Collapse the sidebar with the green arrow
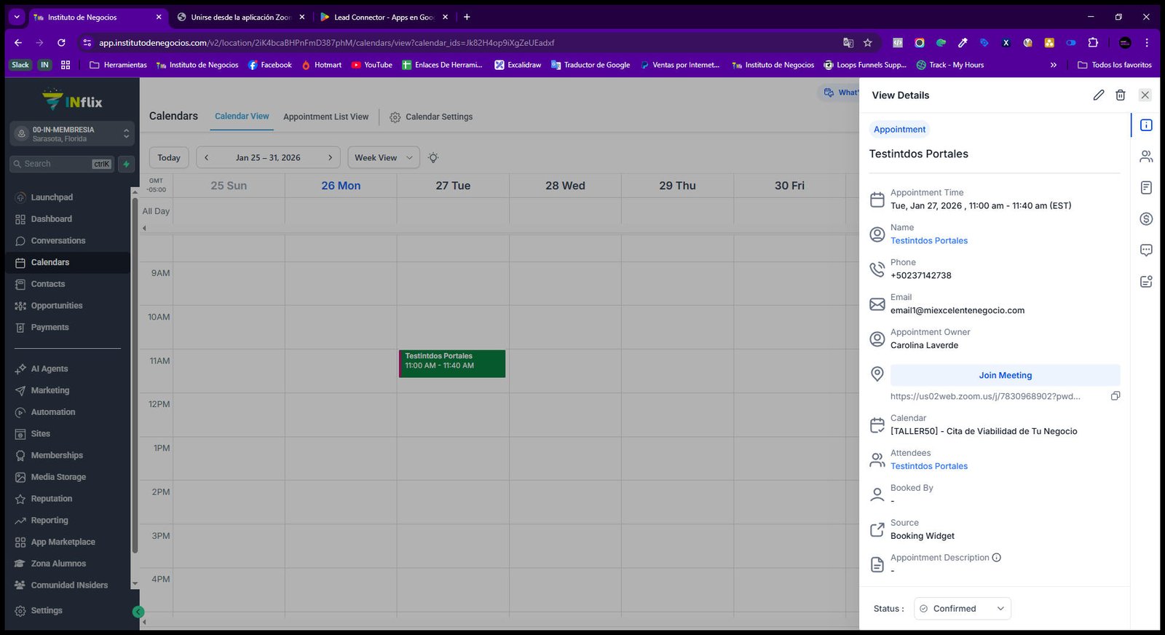This screenshot has width=1165, height=635. 138,612
